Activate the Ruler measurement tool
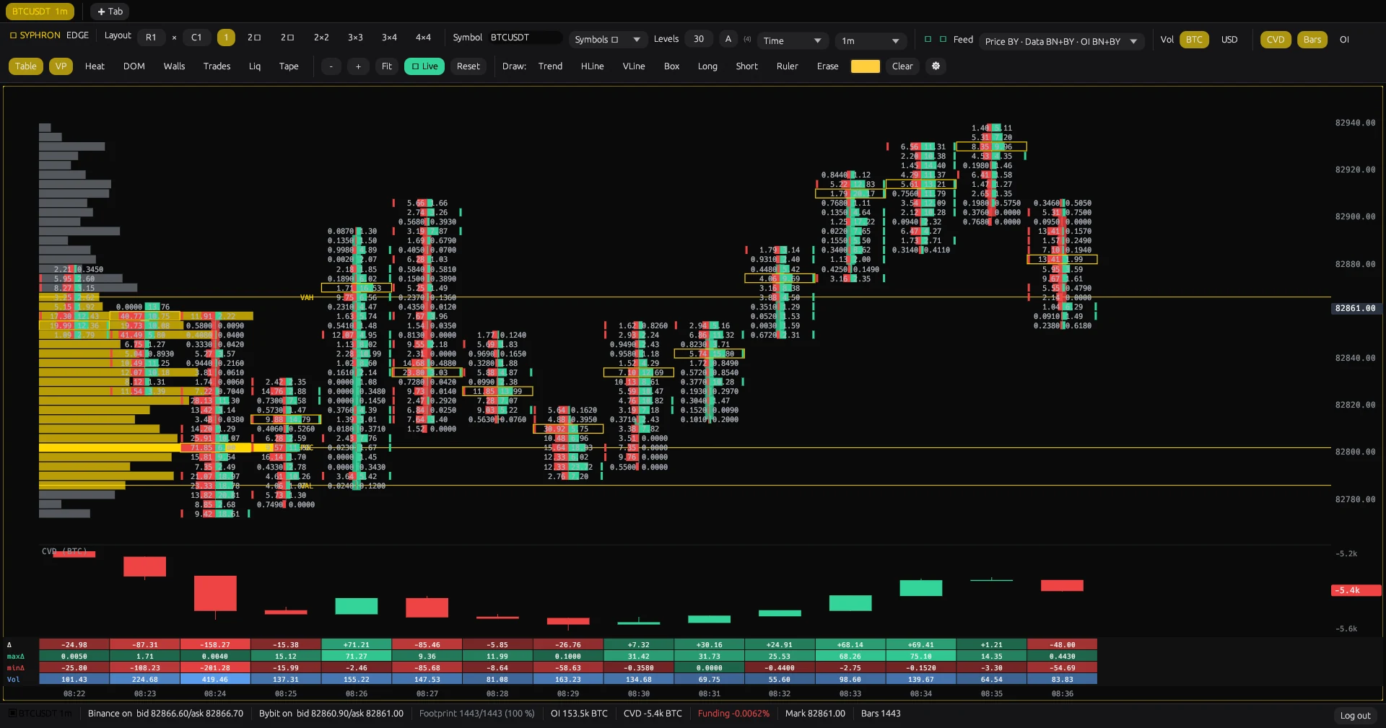This screenshot has height=728, width=1386. click(787, 66)
